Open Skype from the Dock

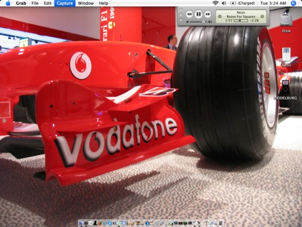pos(147,224)
